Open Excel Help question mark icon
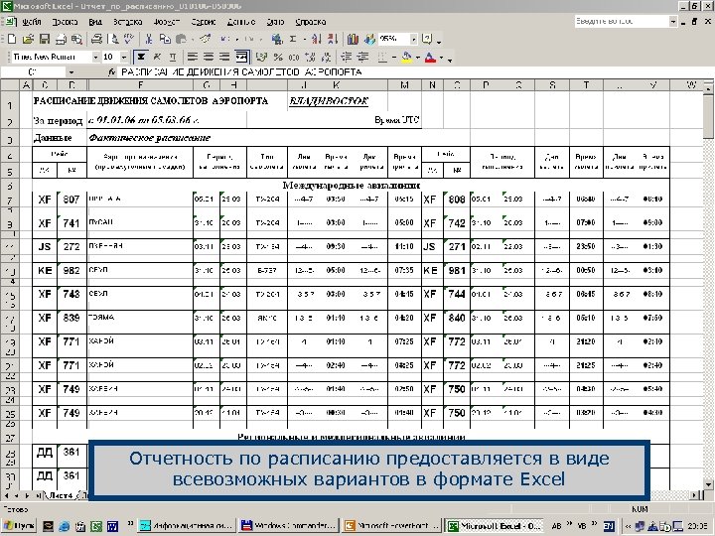Image resolution: width=715 pixels, height=536 pixels. point(427,39)
